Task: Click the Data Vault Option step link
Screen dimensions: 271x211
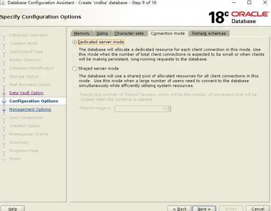Action: point(26,93)
